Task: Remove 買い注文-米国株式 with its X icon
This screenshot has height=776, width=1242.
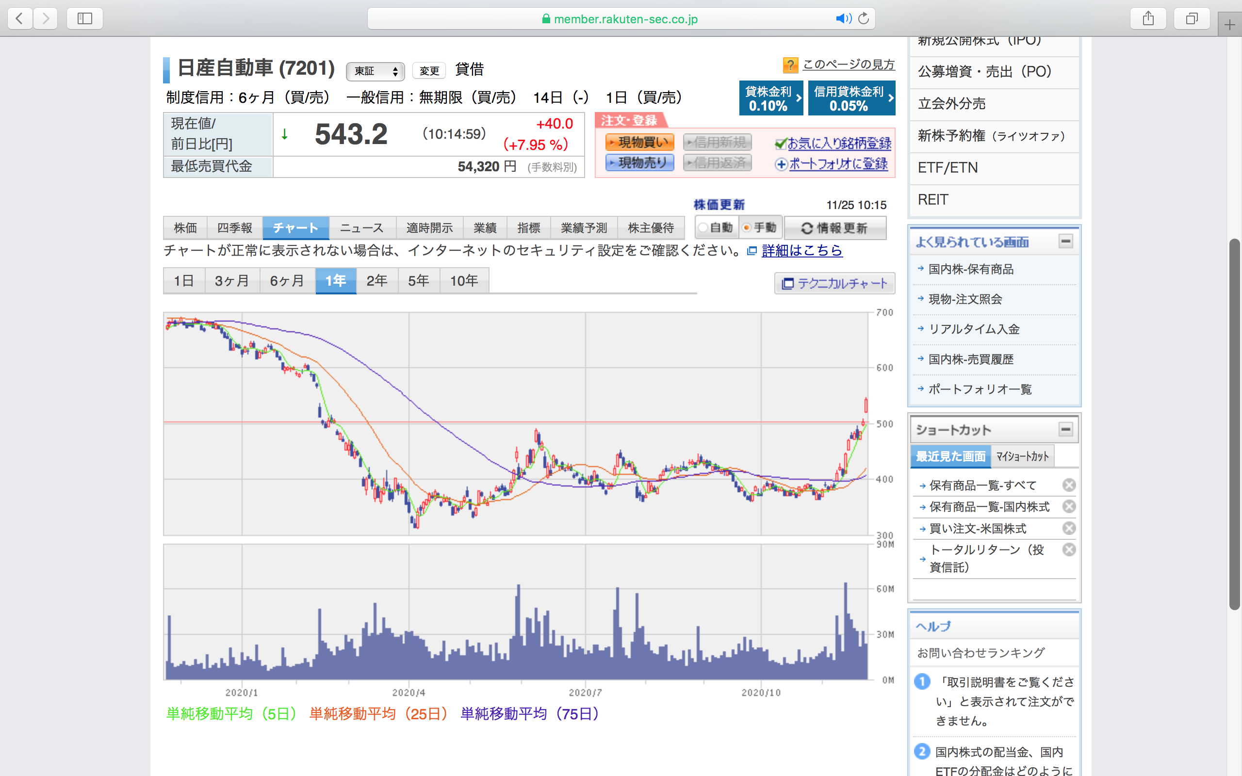Action: 1069,528
